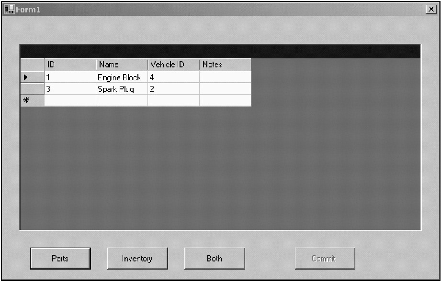The width and height of the screenshot is (441, 282).
Task: Click the Engine Block name cell
Action: pyautogui.click(x=122, y=77)
